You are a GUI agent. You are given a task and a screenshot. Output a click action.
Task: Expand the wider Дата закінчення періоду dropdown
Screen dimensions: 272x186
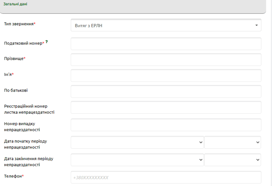(x=137, y=160)
